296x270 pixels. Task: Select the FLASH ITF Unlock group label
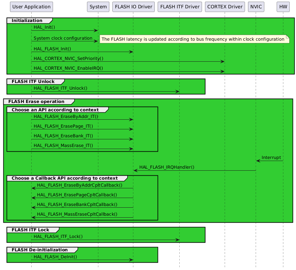click(33, 82)
